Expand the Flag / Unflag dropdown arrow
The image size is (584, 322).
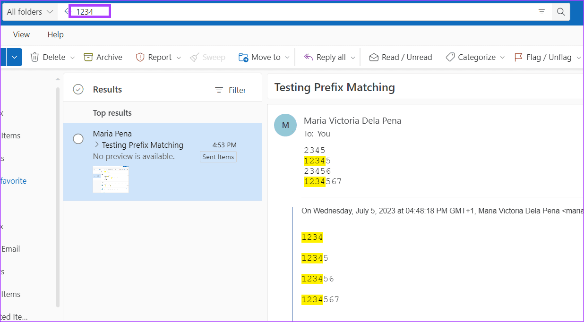pyautogui.click(x=579, y=58)
